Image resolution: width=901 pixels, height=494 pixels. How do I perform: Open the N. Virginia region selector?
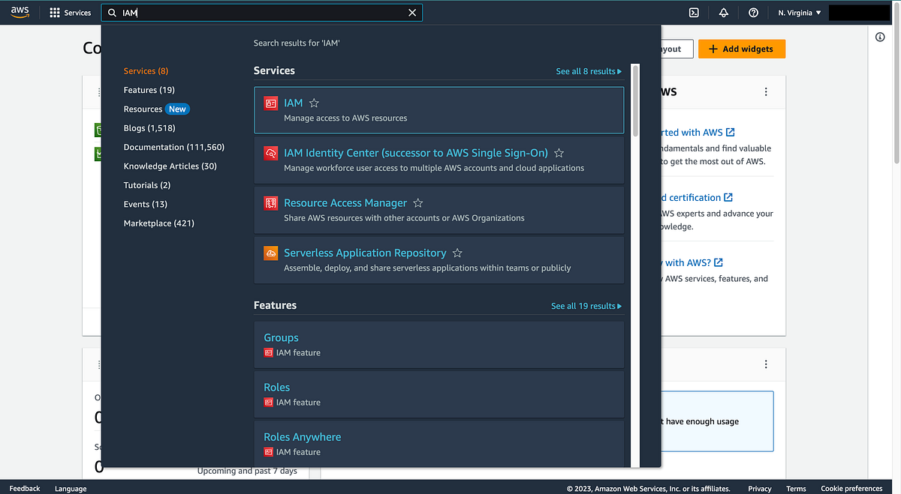tap(799, 12)
